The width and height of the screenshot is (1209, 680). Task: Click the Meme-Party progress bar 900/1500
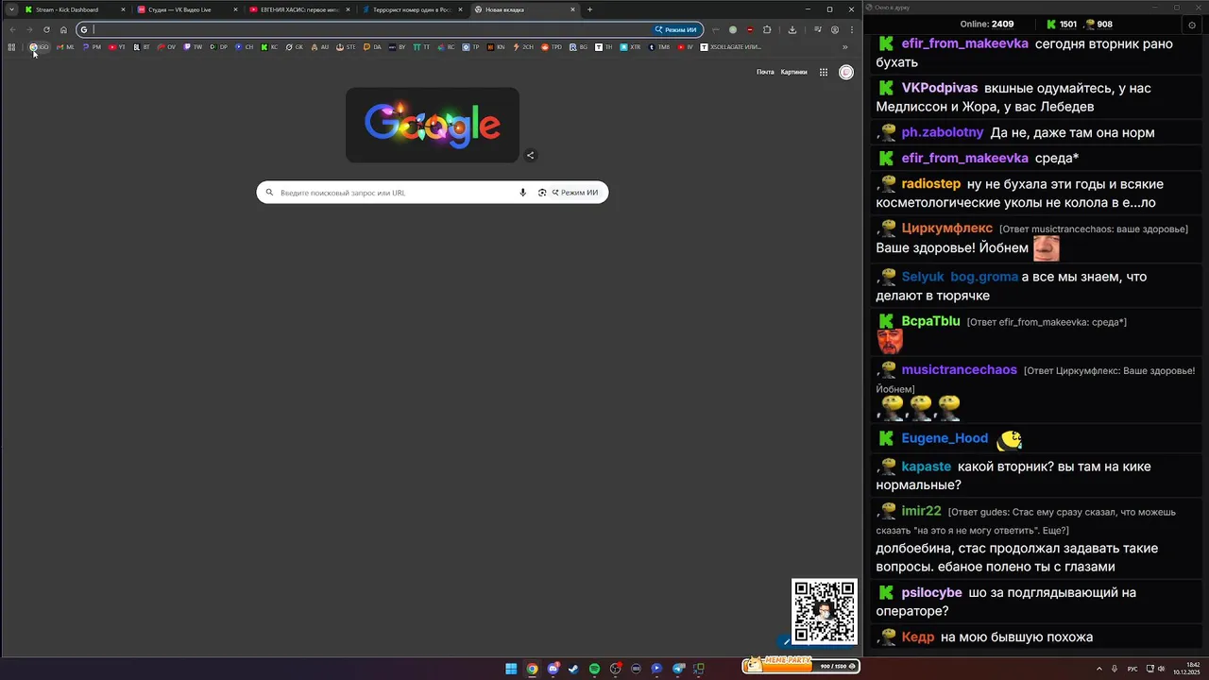click(x=801, y=666)
